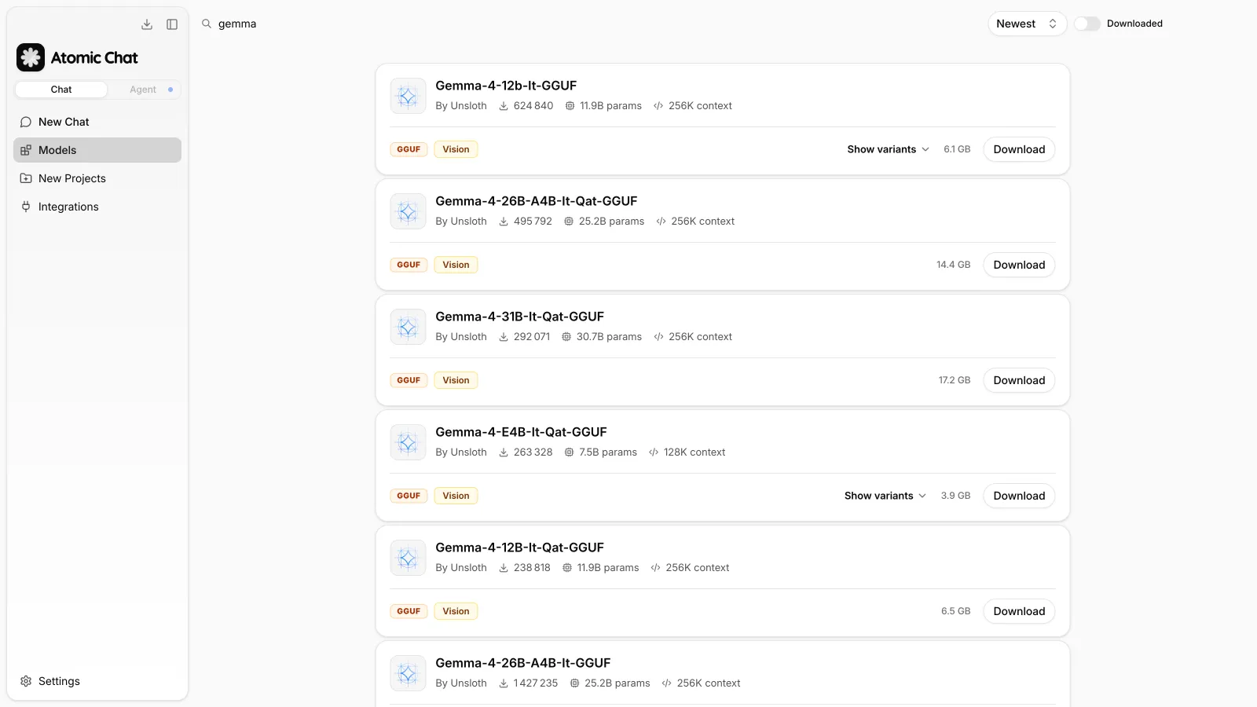Open Gemma-4-26B-A4B-It-GGUF model title
The width and height of the screenshot is (1257, 707).
pyautogui.click(x=522, y=663)
